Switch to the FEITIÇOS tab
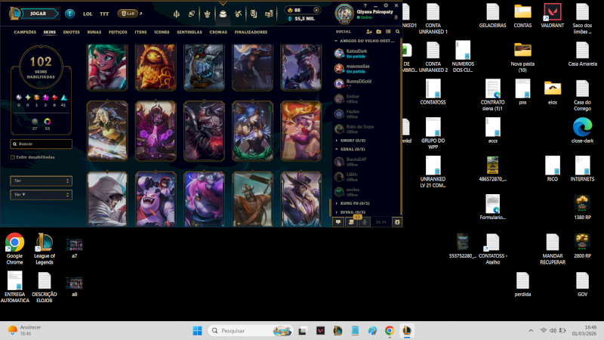604x340 pixels. [118, 32]
